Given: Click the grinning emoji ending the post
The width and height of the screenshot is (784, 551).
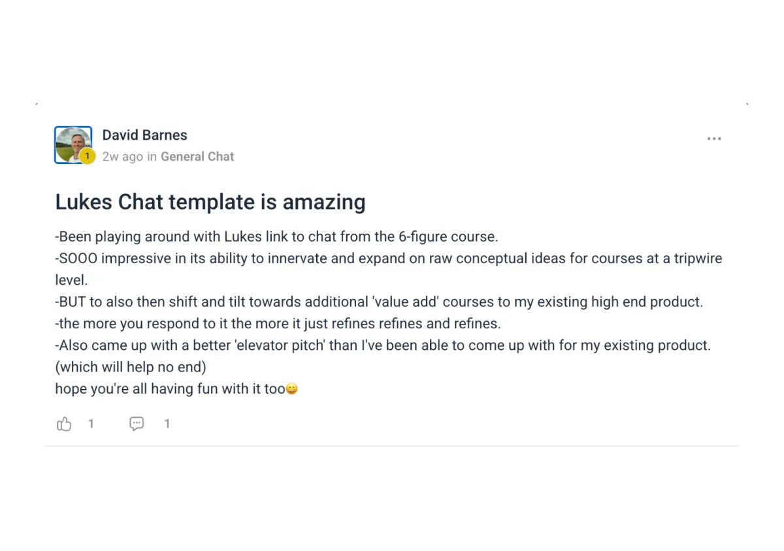Looking at the screenshot, I should pyautogui.click(x=292, y=389).
